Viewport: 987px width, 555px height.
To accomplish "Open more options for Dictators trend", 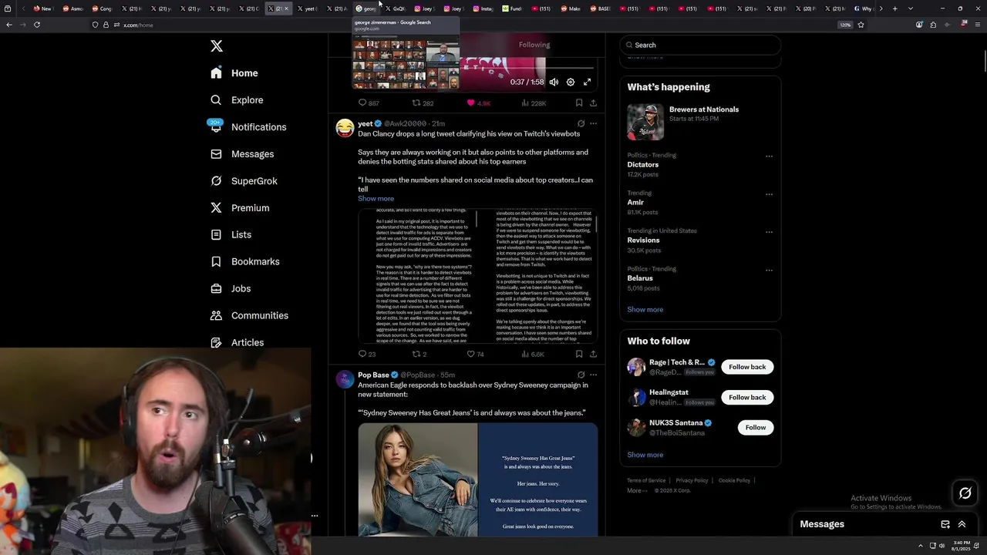I will [769, 156].
